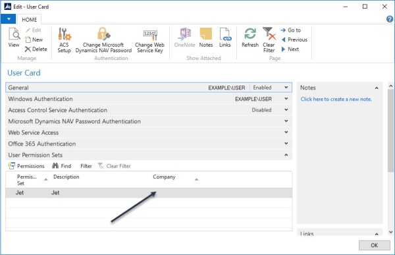Click the empty Company cell in the Jet row
The height and width of the screenshot is (255, 395).
[x=176, y=193]
